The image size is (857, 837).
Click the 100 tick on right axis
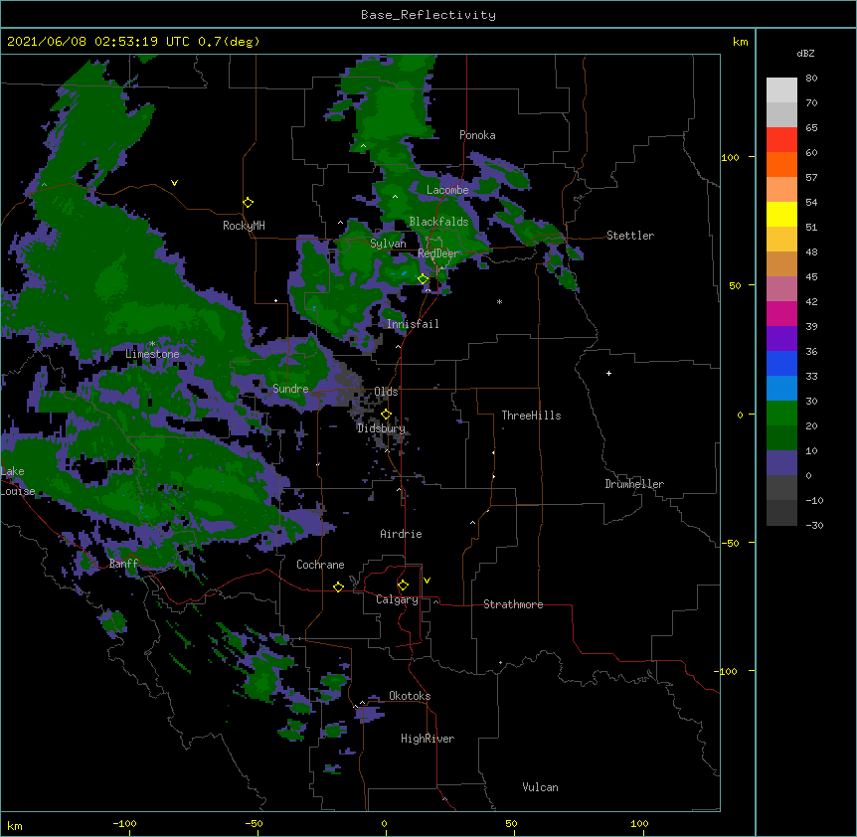click(x=730, y=157)
